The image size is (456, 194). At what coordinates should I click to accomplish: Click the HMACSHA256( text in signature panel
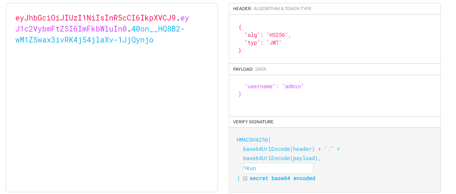click(x=254, y=140)
